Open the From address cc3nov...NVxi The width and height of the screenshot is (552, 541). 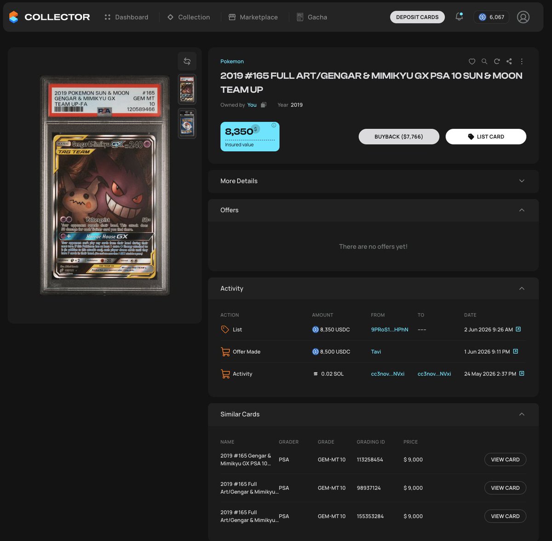pyautogui.click(x=388, y=374)
